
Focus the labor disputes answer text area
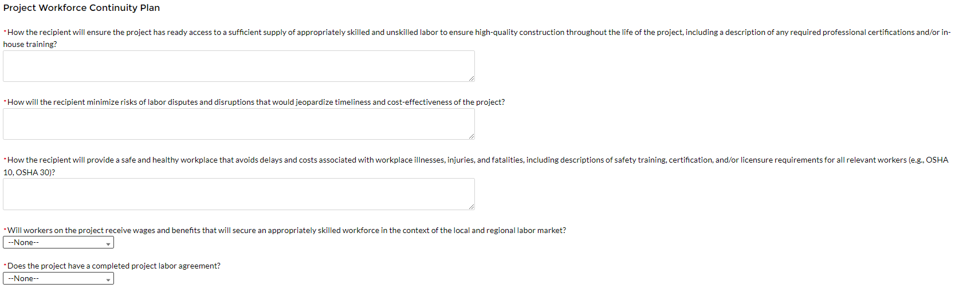point(238,124)
